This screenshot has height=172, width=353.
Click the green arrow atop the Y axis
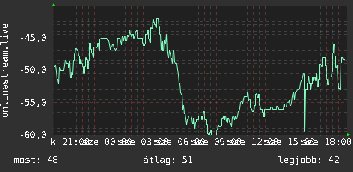pos(54,5)
